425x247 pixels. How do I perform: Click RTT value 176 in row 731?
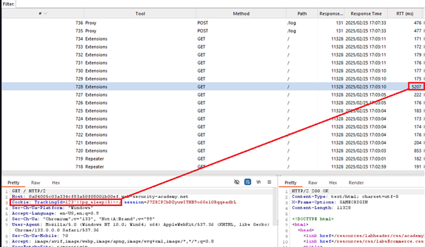(418, 63)
